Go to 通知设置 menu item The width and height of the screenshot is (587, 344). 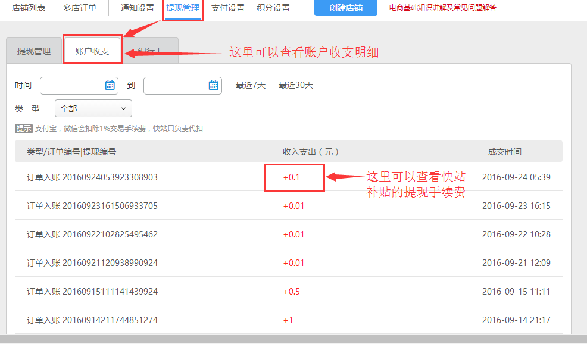click(x=138, y=8)
